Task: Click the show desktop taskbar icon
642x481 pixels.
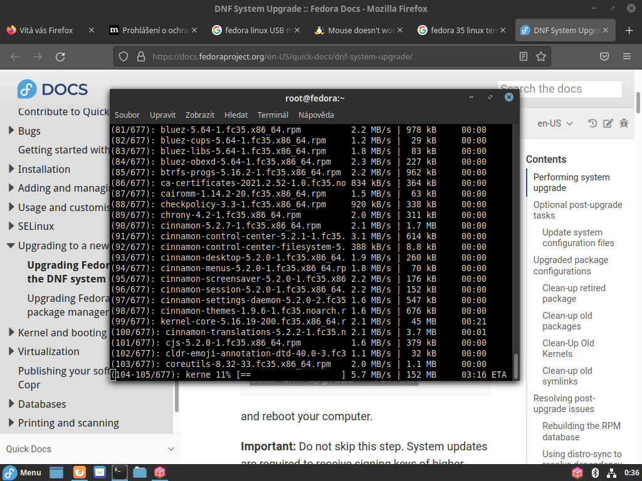Action: tap(56, 472)
